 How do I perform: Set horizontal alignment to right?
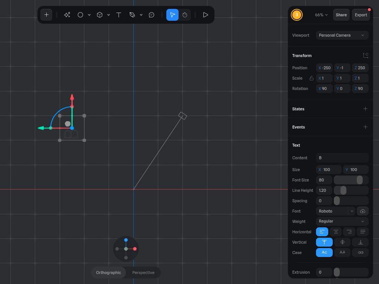click(x=349, y=232)
